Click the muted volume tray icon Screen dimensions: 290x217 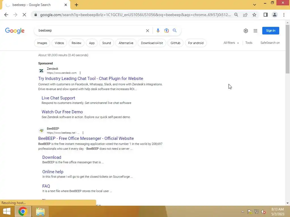(x=263, y=212)
